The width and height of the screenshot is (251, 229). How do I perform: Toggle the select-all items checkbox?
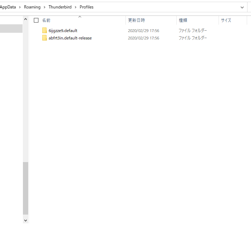tap(36, 20)
